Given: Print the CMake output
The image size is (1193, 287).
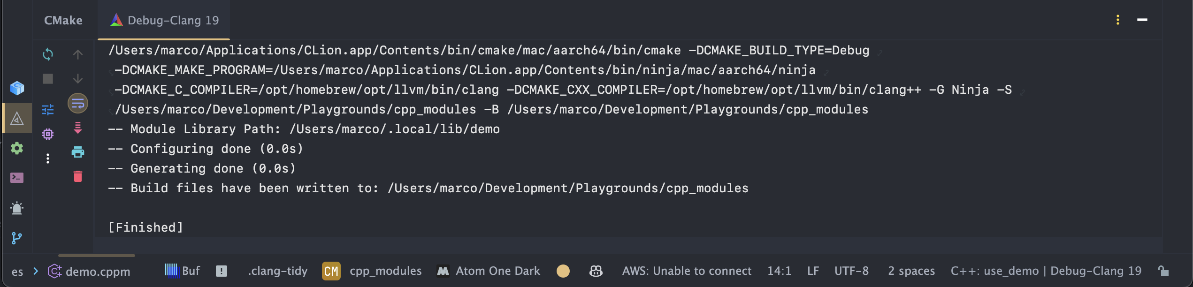Looking at the screenshot, I should click(x=78, y=152).
